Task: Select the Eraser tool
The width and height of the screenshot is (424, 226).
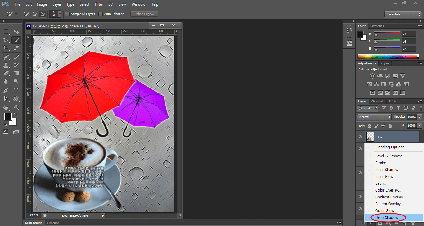Action: [x=6, y=74]
